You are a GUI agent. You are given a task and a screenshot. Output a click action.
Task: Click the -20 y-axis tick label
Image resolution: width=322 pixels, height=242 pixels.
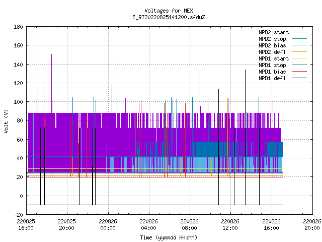tap(18, 215)
